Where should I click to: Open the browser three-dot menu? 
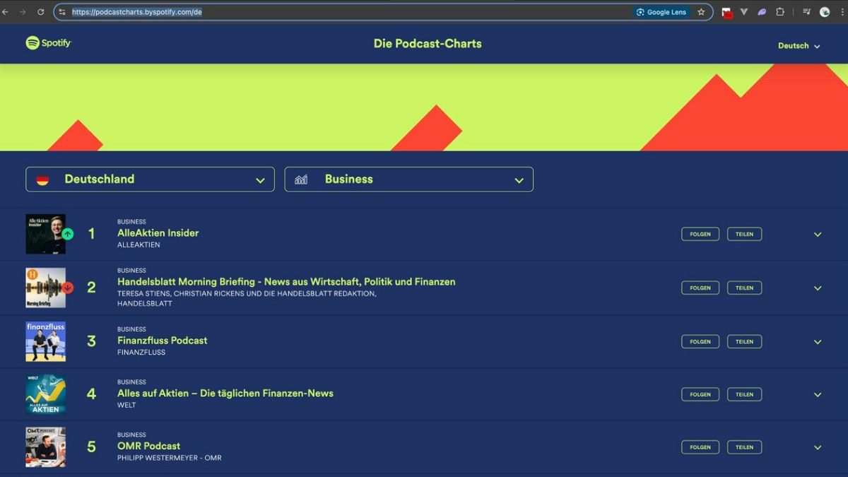842,12
